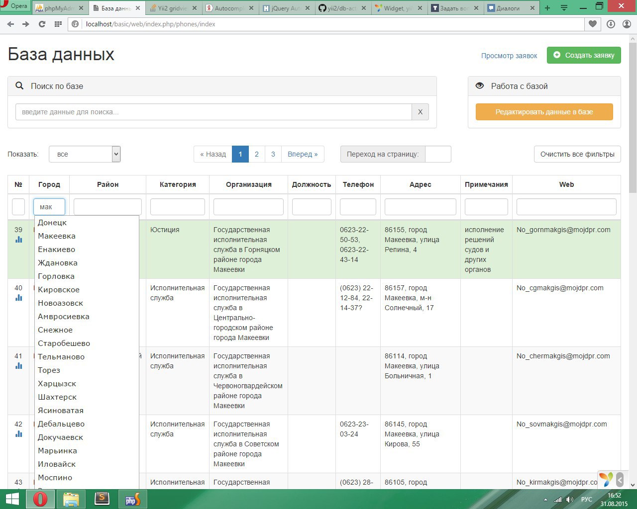This screenshot has height=509, width=637.
Task: Sort table by the Телефон column header
Action: coord(358,184)
